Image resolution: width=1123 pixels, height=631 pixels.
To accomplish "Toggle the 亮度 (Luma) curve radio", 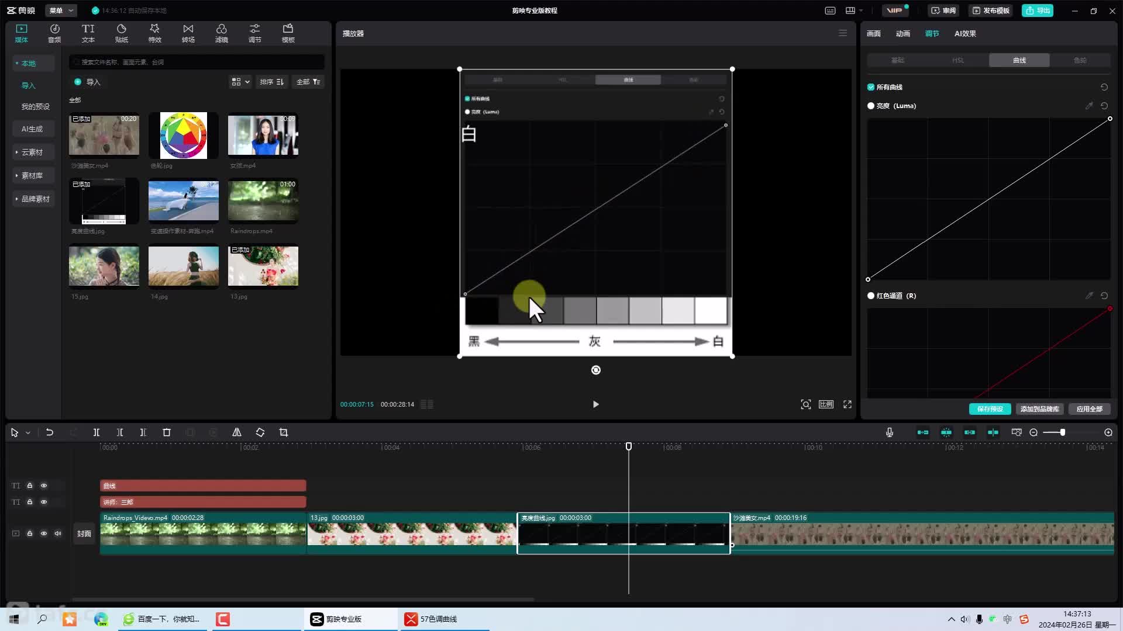I will coord(871,106).
